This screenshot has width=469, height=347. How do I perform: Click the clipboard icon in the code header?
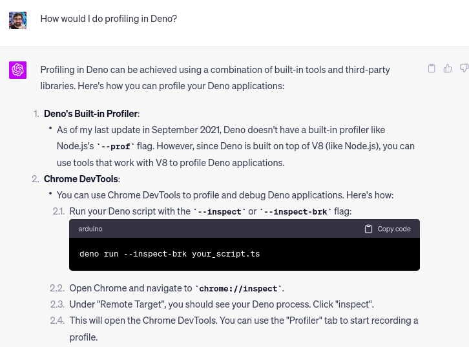[368, 229]
